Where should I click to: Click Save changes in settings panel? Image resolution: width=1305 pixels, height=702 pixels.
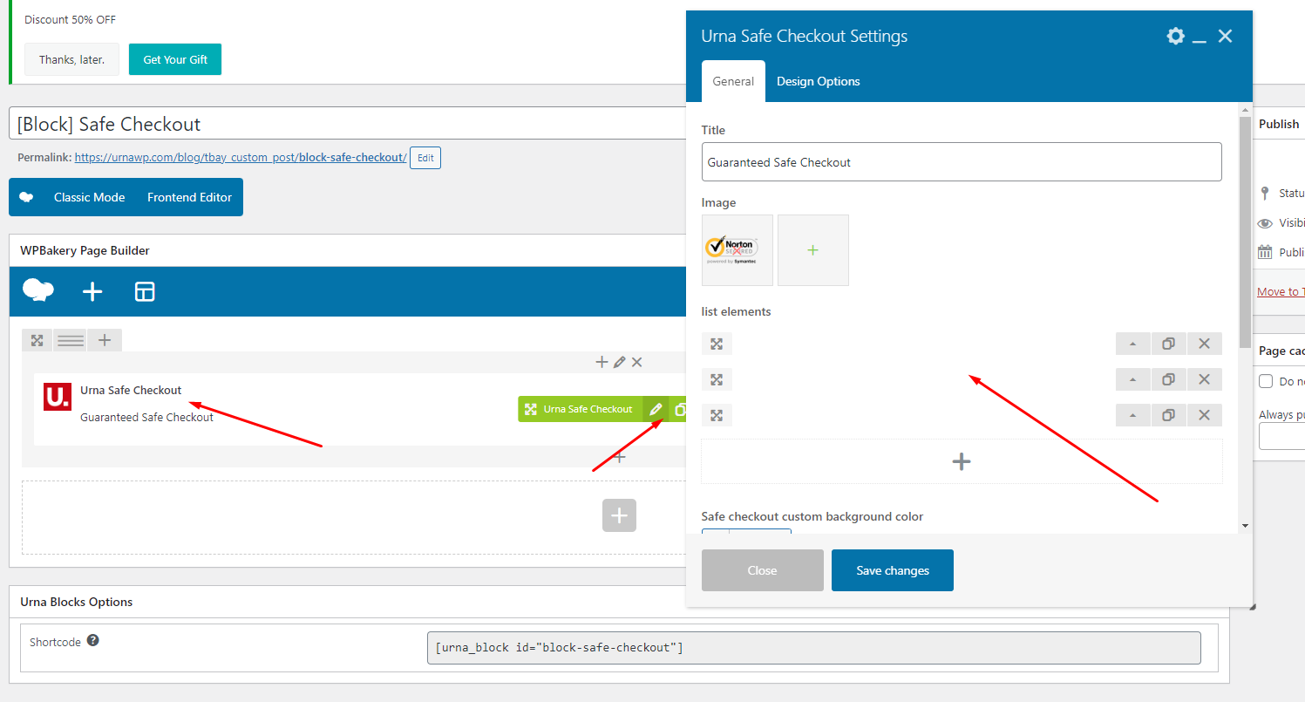[x=893, y=570]
